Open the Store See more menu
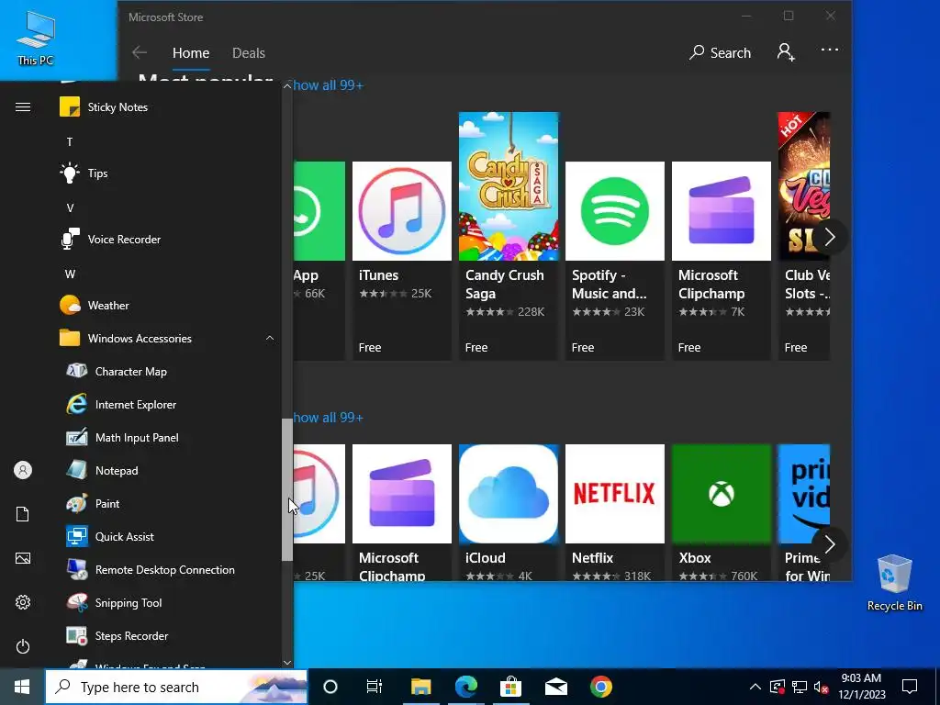This screenshot has width=940, height=705. 830,50
